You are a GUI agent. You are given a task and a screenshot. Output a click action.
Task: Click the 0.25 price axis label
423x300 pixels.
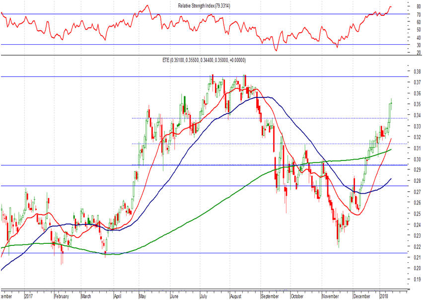[x=418, y=214]
